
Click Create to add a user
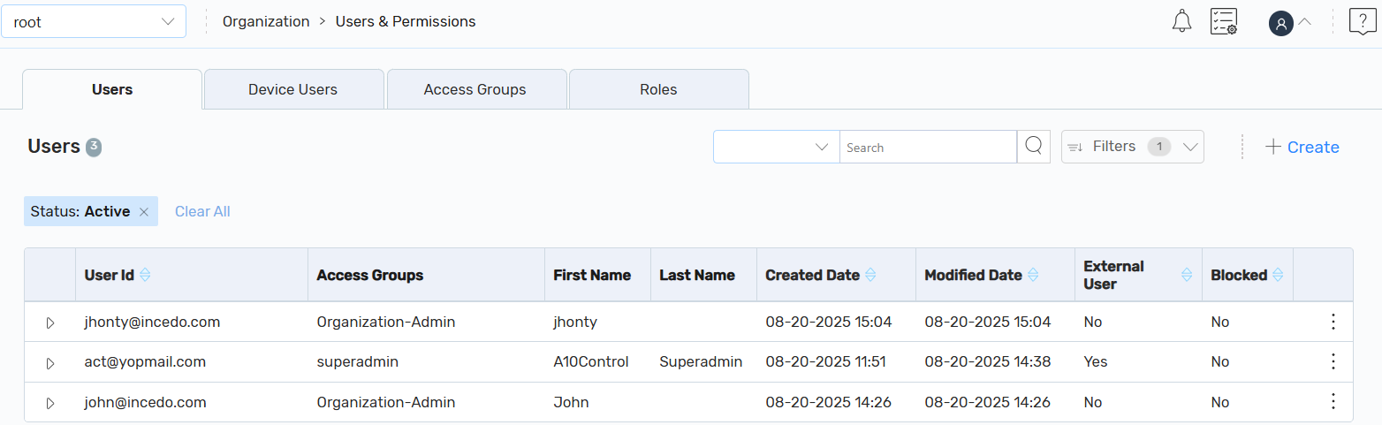1302,147
